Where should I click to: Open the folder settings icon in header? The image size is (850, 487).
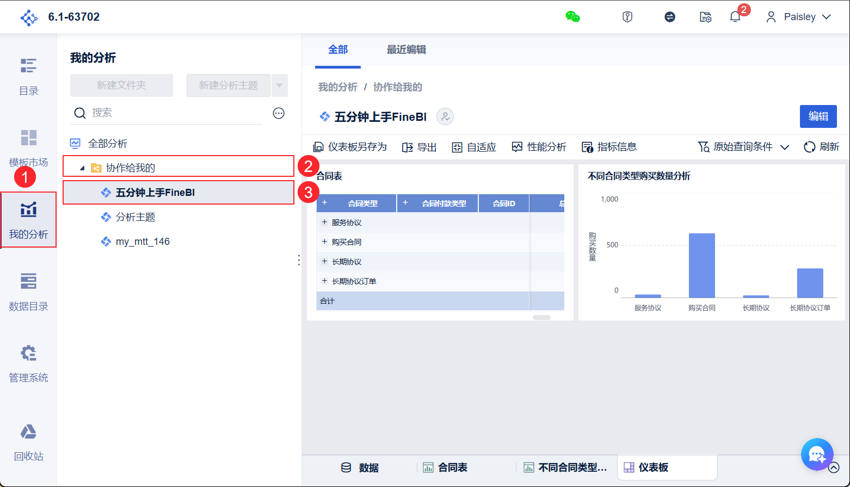pos(705,17)
